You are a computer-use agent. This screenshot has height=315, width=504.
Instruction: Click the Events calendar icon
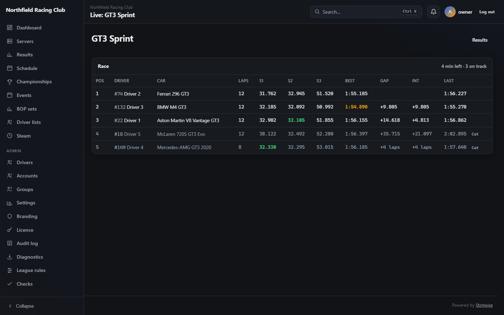[x=10, y=95]
